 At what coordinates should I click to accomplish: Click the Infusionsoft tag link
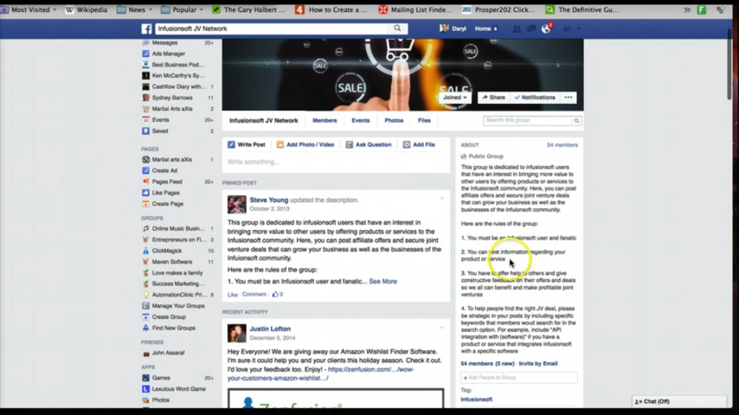point(477,400)
